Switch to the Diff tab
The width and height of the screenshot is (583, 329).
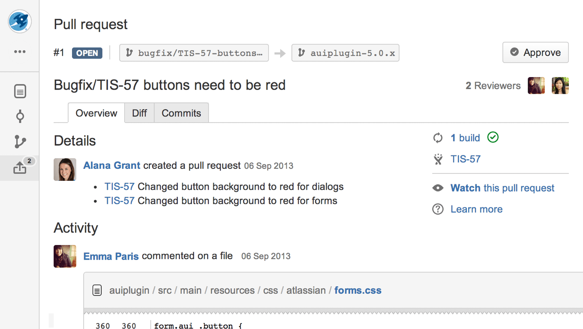[x=139, y=113]
